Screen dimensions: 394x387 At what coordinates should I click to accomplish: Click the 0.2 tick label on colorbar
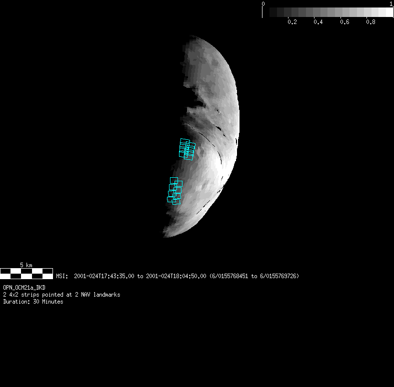pyautogui.click(x=292, y=22)
